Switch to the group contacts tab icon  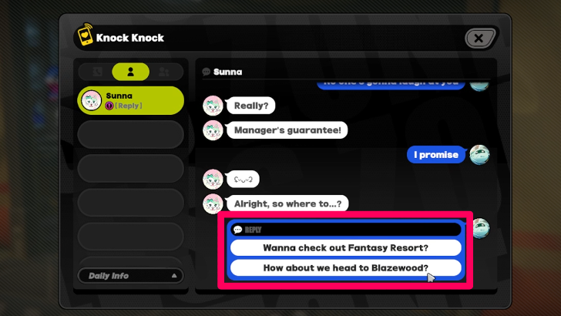pyautogui.click(x=164, y=72)
